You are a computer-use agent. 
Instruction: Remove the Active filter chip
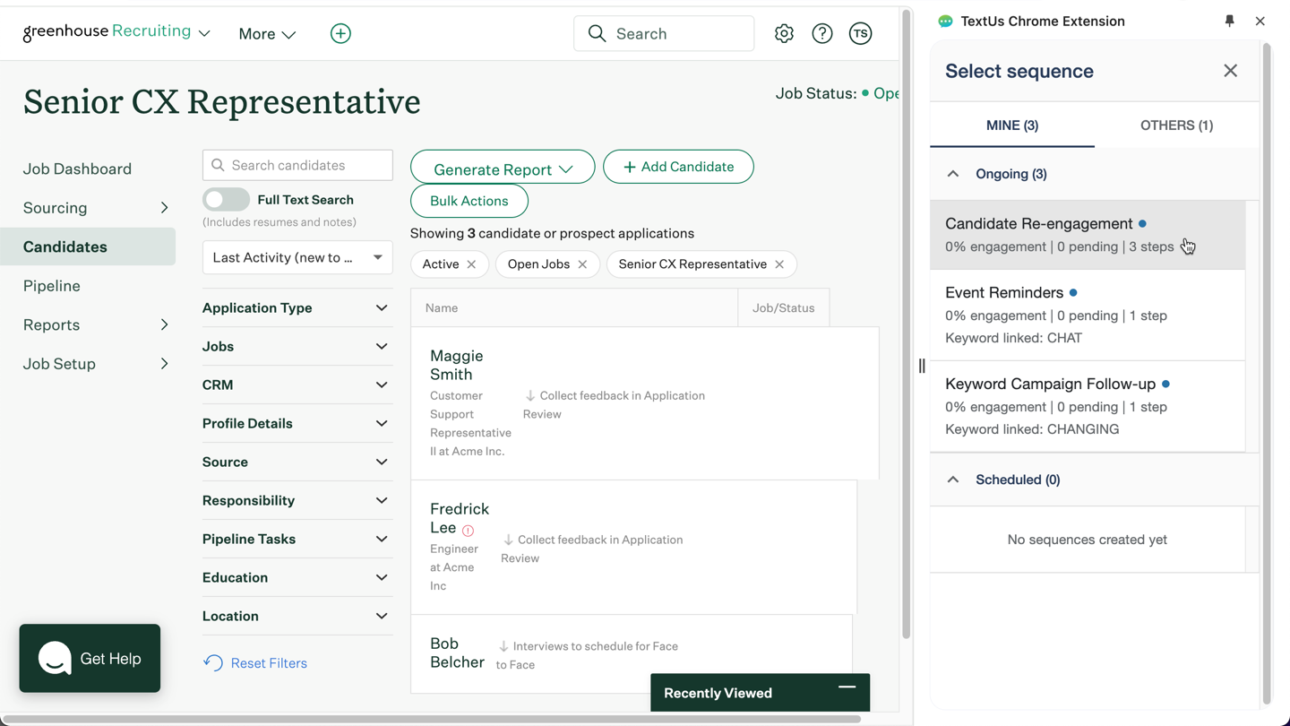click(471, 264)
